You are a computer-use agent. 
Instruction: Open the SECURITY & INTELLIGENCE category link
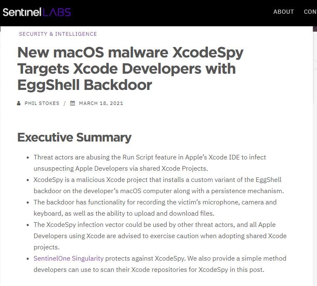58,34
